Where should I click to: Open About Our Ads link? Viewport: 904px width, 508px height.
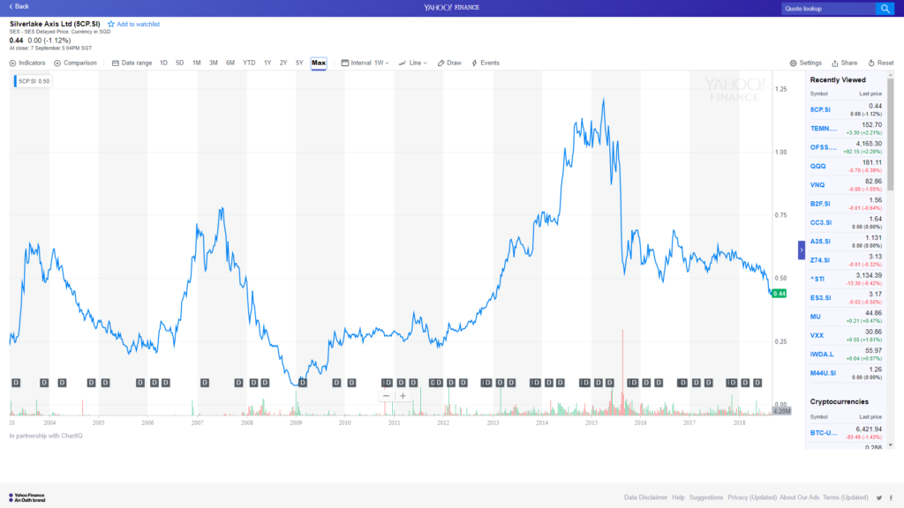pos(799,497)
